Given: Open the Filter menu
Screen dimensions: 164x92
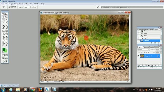Looking at the screenshot, I should coord(26,4).
